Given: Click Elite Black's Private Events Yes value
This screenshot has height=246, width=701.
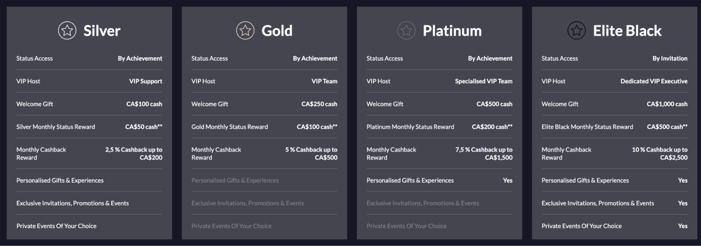Looking at the screenshot, I should [x=683, y=226].
